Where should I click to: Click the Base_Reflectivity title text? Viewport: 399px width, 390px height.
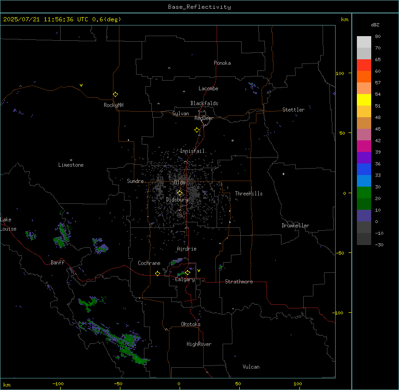point(199,7)
